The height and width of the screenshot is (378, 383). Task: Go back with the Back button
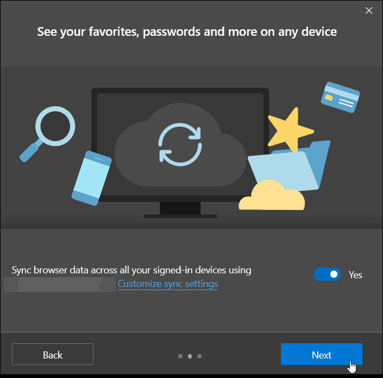53,354
